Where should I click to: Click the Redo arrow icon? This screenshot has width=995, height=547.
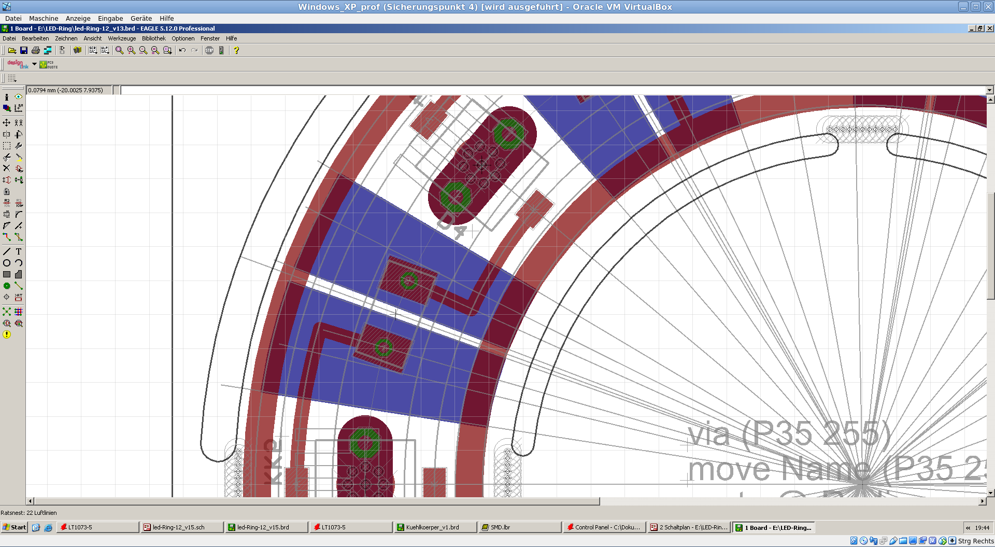194,50
